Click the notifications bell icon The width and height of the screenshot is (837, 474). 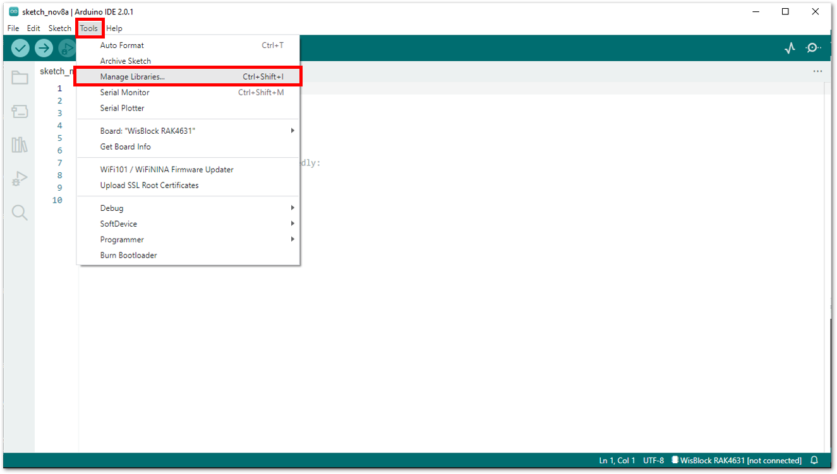pyautogui.click(x=815, y=460)
